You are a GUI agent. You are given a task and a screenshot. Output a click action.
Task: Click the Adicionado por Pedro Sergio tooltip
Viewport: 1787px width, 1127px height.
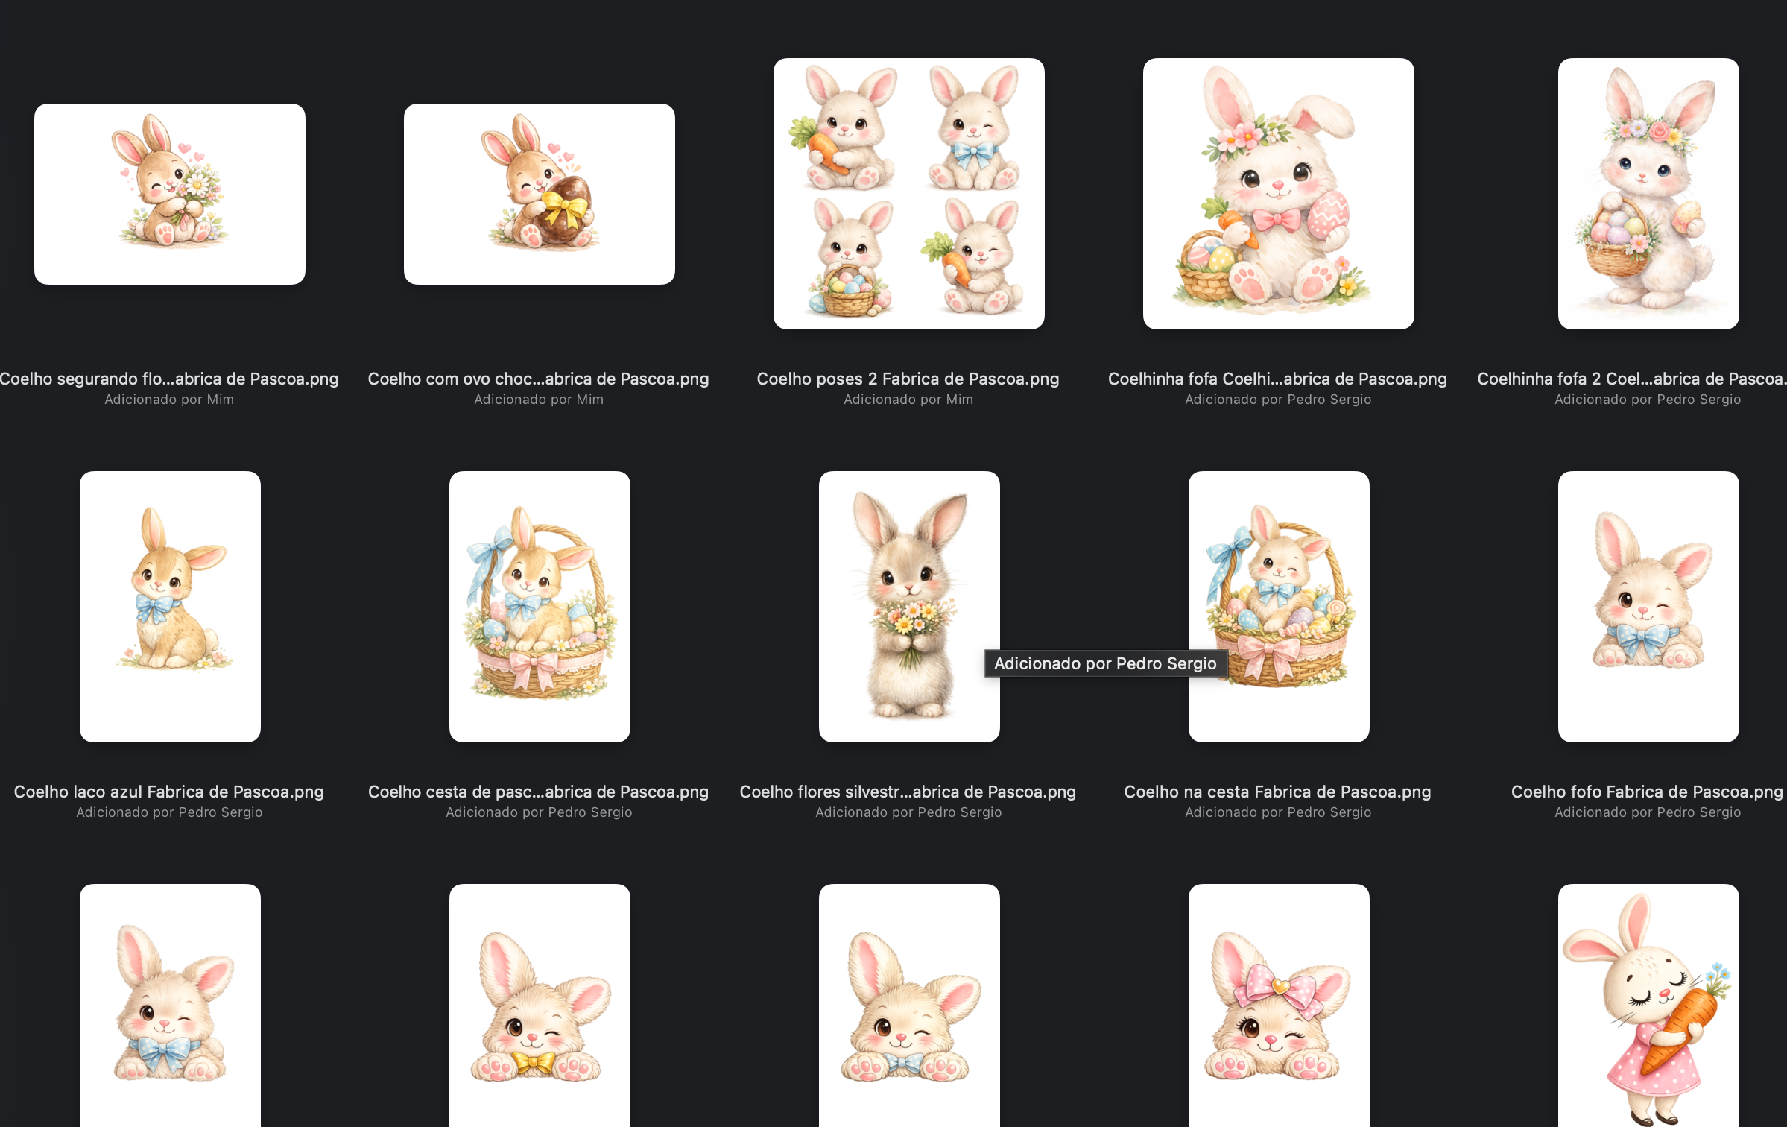[x=1104, y=663]
